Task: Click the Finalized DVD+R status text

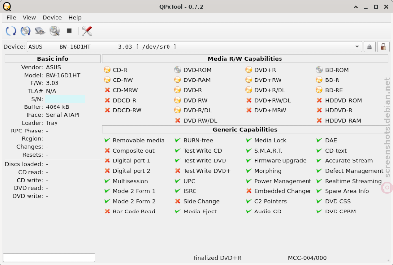Action: (217, 258)
